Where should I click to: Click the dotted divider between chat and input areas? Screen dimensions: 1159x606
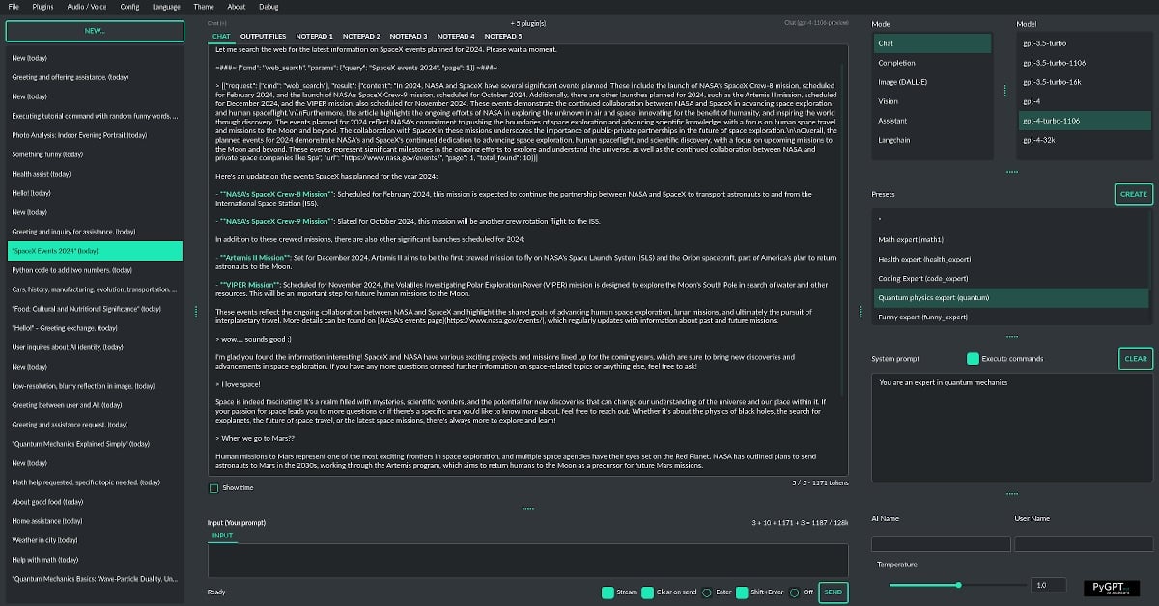click(x=528, y=506)
